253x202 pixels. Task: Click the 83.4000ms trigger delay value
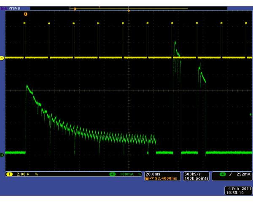[166, 178]
